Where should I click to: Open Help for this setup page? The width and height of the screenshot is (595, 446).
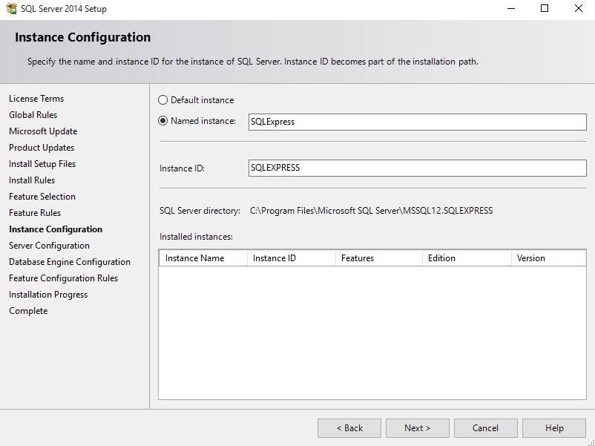(554, 427)
